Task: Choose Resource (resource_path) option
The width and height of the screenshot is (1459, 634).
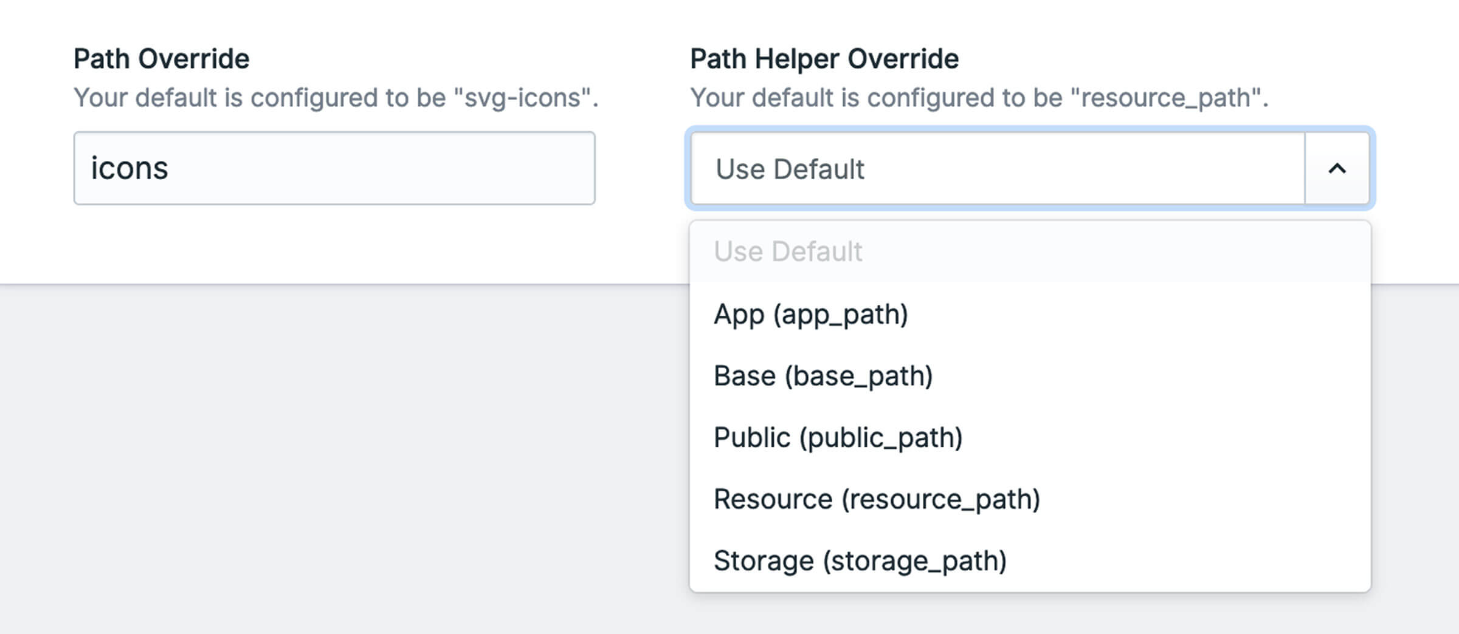Action: coord(877,499)
